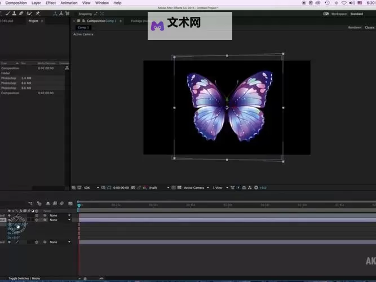Toggle the Frame Blending timeline switch

click(x=55, y=204)
